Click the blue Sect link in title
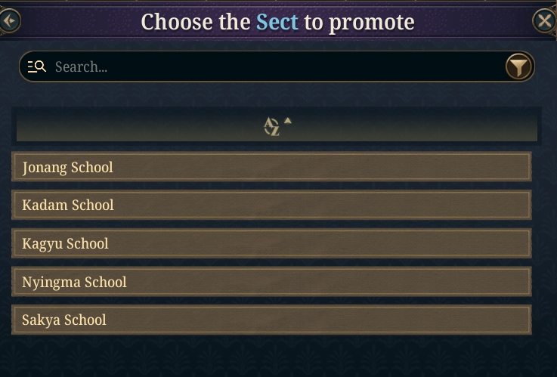 click(x=277, y=22)
